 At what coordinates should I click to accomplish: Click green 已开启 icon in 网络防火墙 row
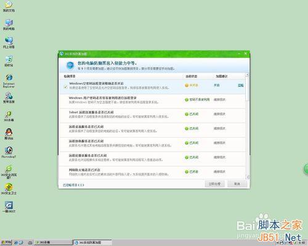[187, 172]
